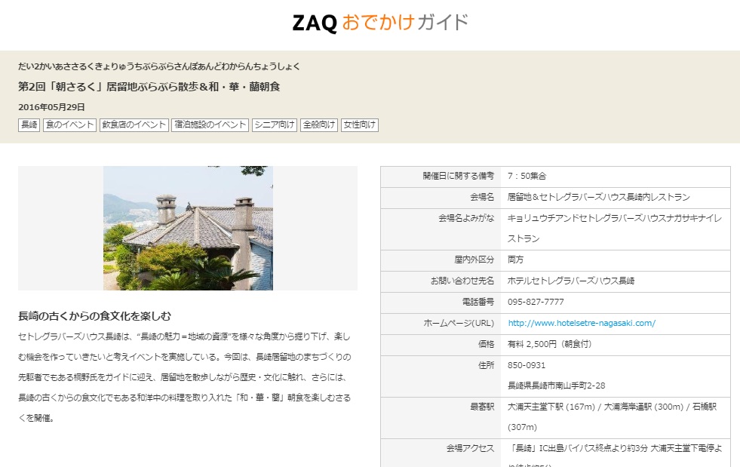Select the シニア向け tag
The image size is (740, 467).
275,125
